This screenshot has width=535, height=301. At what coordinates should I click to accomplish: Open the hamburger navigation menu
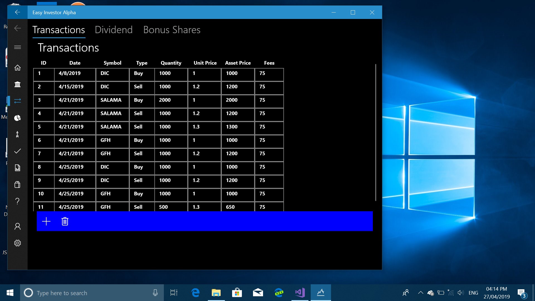pos(18,47)
